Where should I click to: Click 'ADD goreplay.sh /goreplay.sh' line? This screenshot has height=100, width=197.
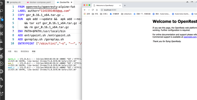[x=41, y=39]
